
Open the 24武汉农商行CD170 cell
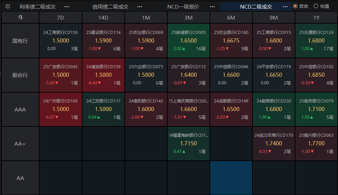(x=274, y=144)
